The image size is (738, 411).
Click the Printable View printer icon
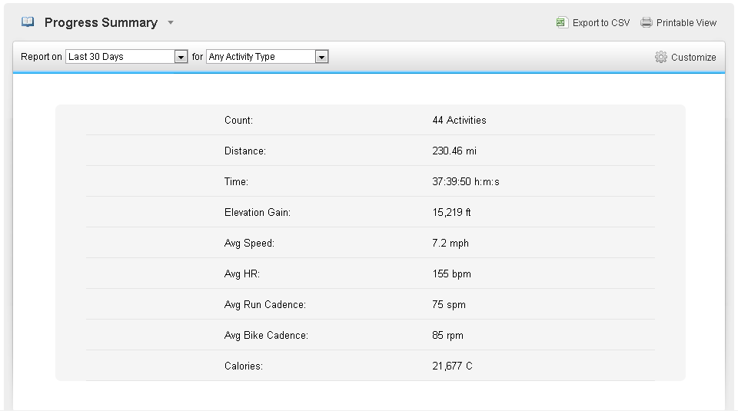[647, 22]
